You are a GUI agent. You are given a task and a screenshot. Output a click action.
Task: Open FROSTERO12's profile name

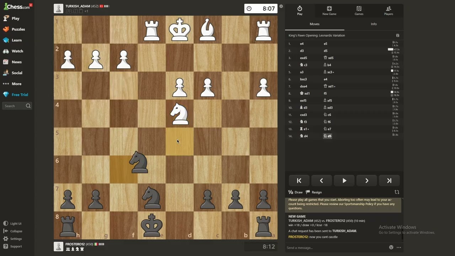tap(75, 244)
